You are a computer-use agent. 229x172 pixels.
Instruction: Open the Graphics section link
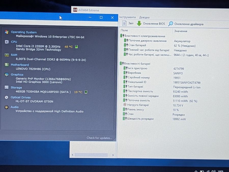tap(17, 74)
